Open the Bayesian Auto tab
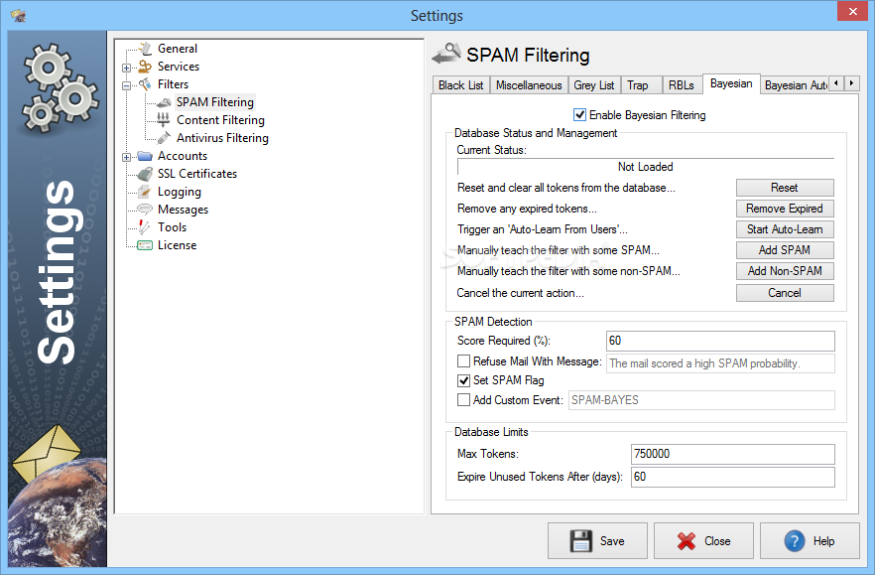875x575 pixels. [796, 85]
